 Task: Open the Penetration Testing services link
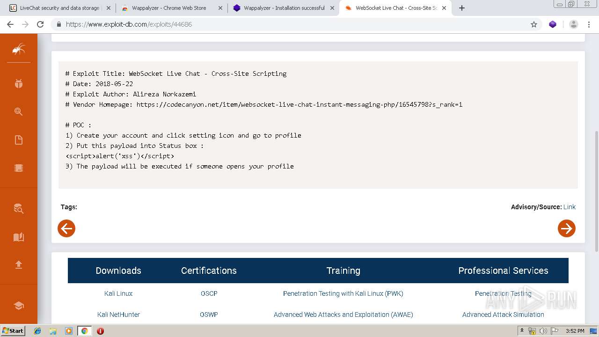click(503, 293)
